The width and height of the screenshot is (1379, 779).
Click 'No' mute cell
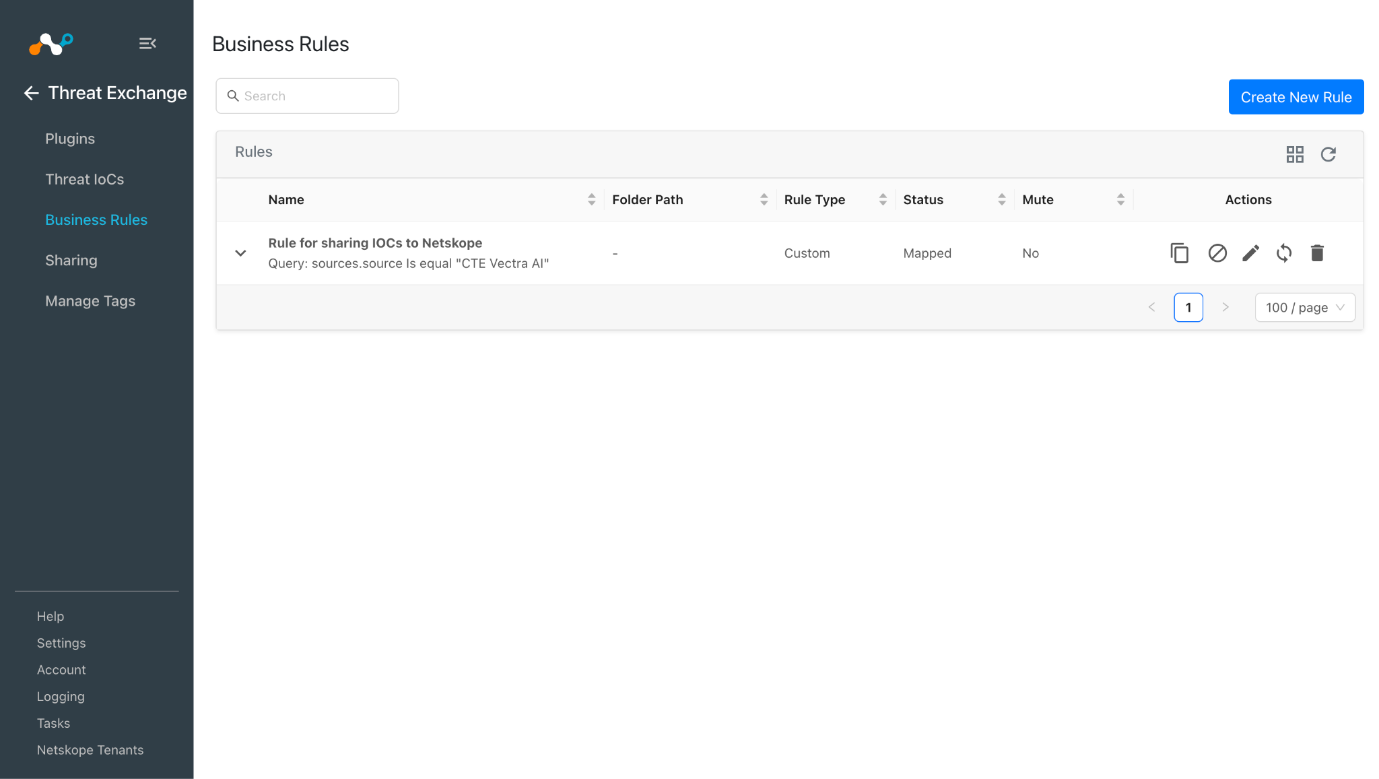(x=1030, y=253)
